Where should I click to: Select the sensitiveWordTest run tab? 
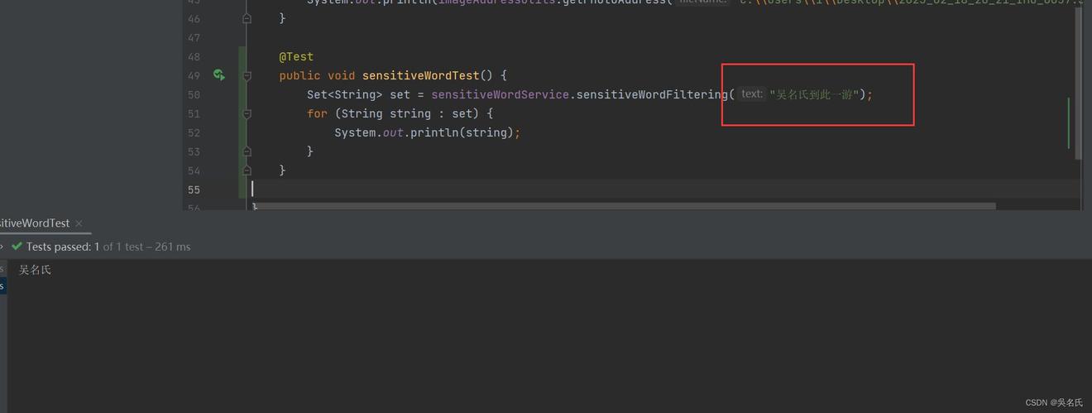[33, 223]
